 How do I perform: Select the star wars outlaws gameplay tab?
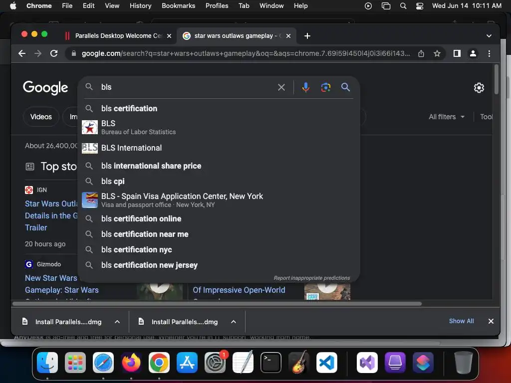(x=236, y=36)
